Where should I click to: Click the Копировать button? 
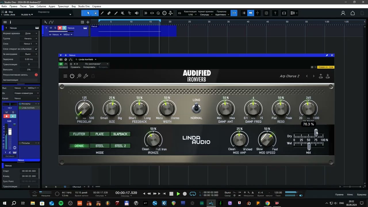tap(89, 67)
